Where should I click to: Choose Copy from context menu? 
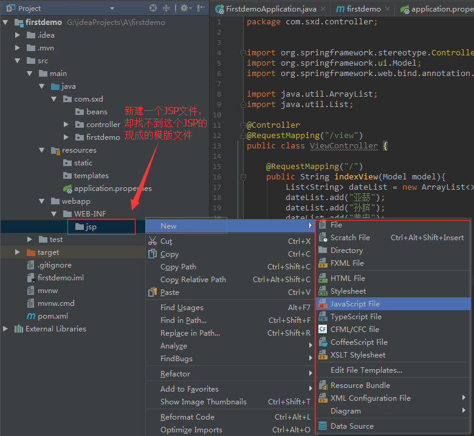230,254
